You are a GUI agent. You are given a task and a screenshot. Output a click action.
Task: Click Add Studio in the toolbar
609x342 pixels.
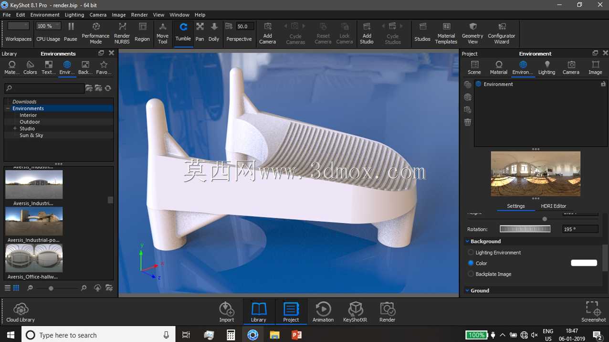[367, 32]
